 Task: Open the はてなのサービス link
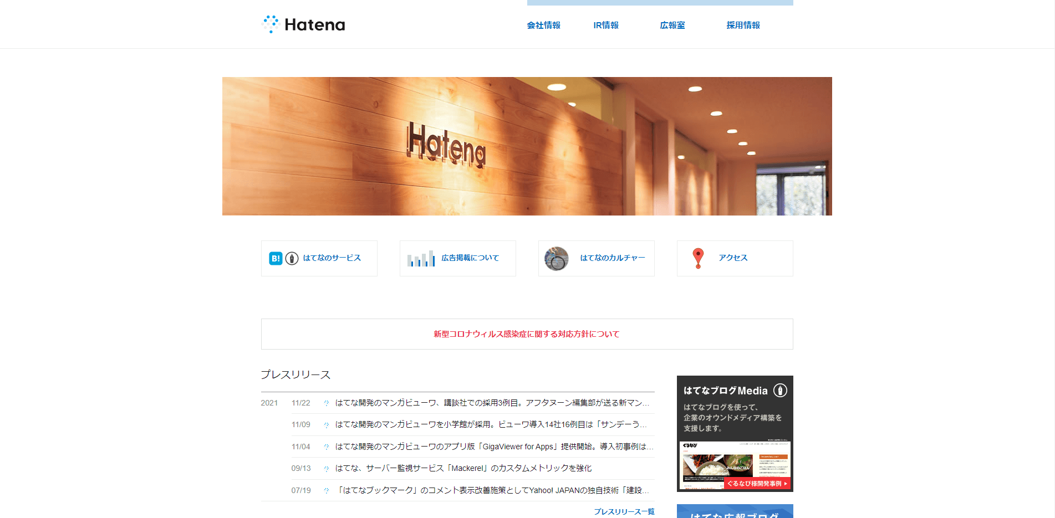pos(332,258)
